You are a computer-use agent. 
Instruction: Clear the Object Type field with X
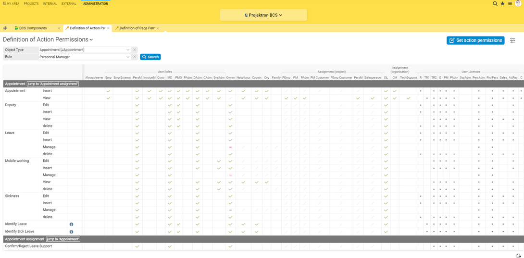click(134, 49)
